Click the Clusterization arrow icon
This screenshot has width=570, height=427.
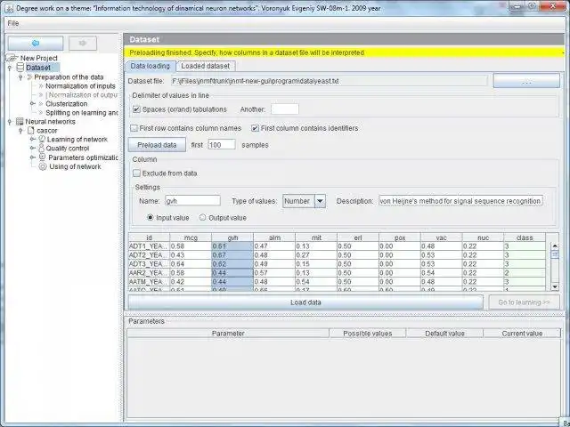[41, 104]
